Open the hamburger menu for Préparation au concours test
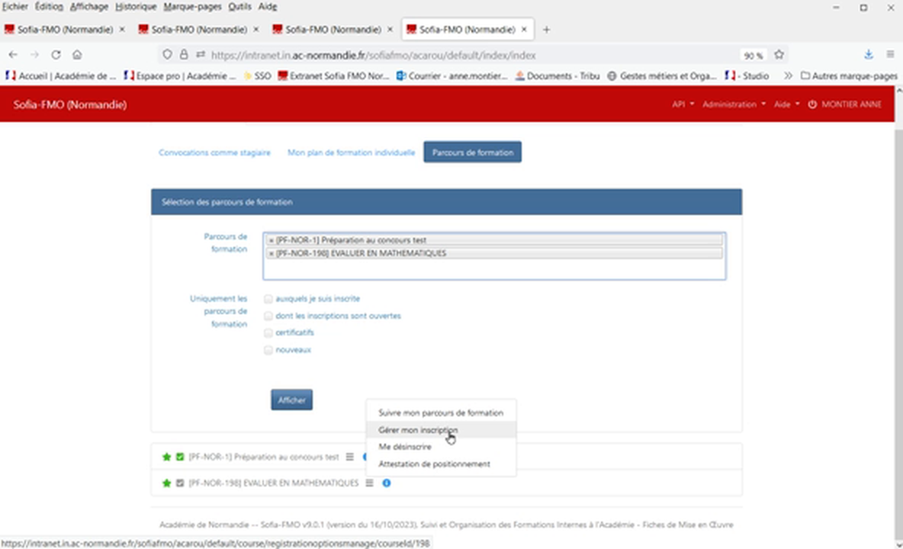 click(x=350, y=457)
